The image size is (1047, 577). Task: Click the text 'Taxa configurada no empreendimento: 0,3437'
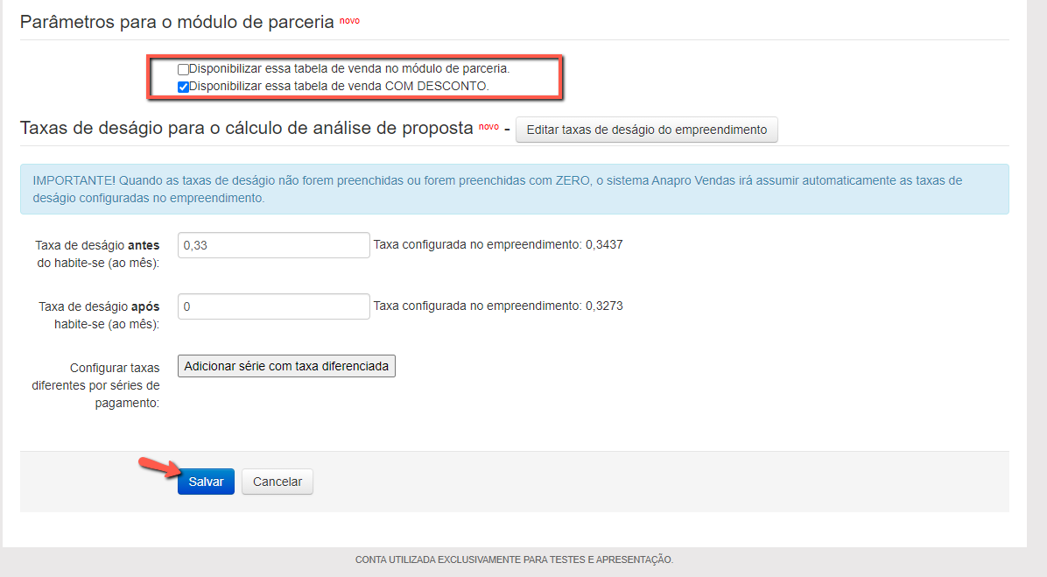click(x=497, y=244)
